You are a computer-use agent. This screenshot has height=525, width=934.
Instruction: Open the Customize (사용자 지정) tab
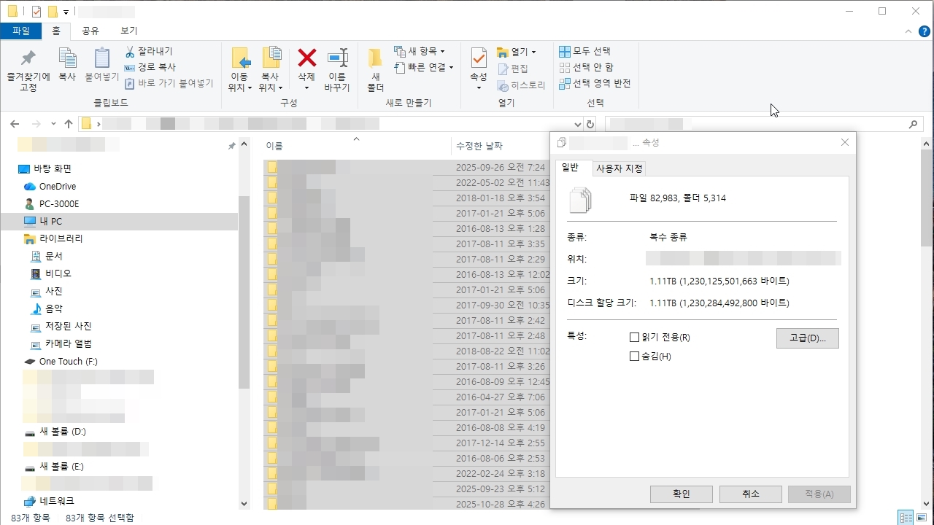(620, 168)
